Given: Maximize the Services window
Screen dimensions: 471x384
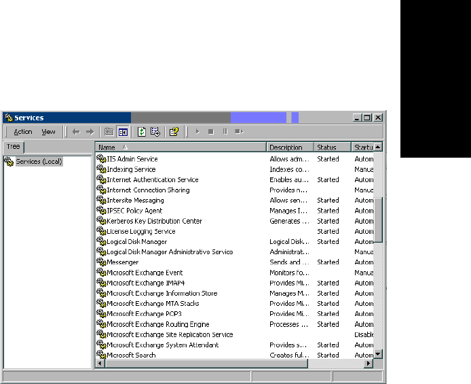Looking at the screenshot, I should tap(367, 118).
